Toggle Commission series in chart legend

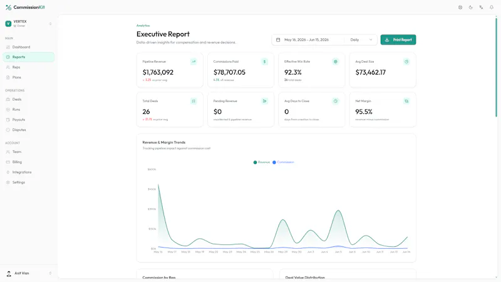(x=283, y=162)
